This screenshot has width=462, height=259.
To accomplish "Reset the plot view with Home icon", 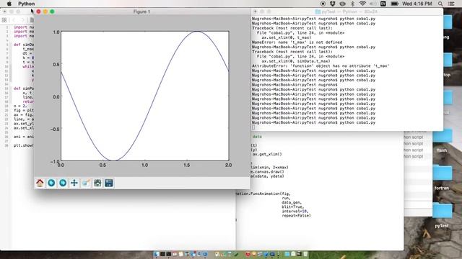I will pyautogui.click(x=40, y=183).
